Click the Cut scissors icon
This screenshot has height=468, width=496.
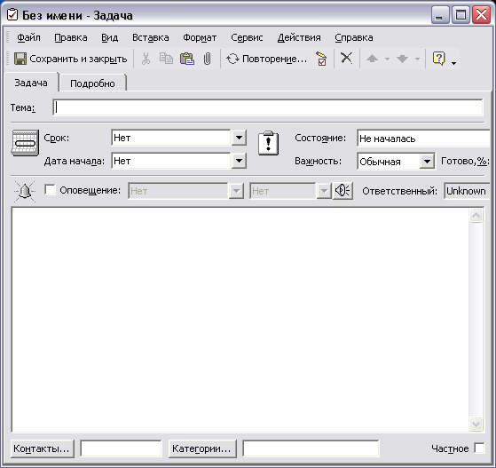[146, 59]
